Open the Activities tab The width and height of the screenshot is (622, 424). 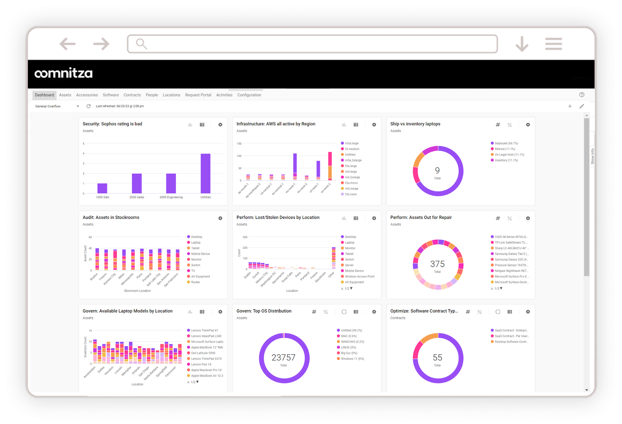point(224,95)
